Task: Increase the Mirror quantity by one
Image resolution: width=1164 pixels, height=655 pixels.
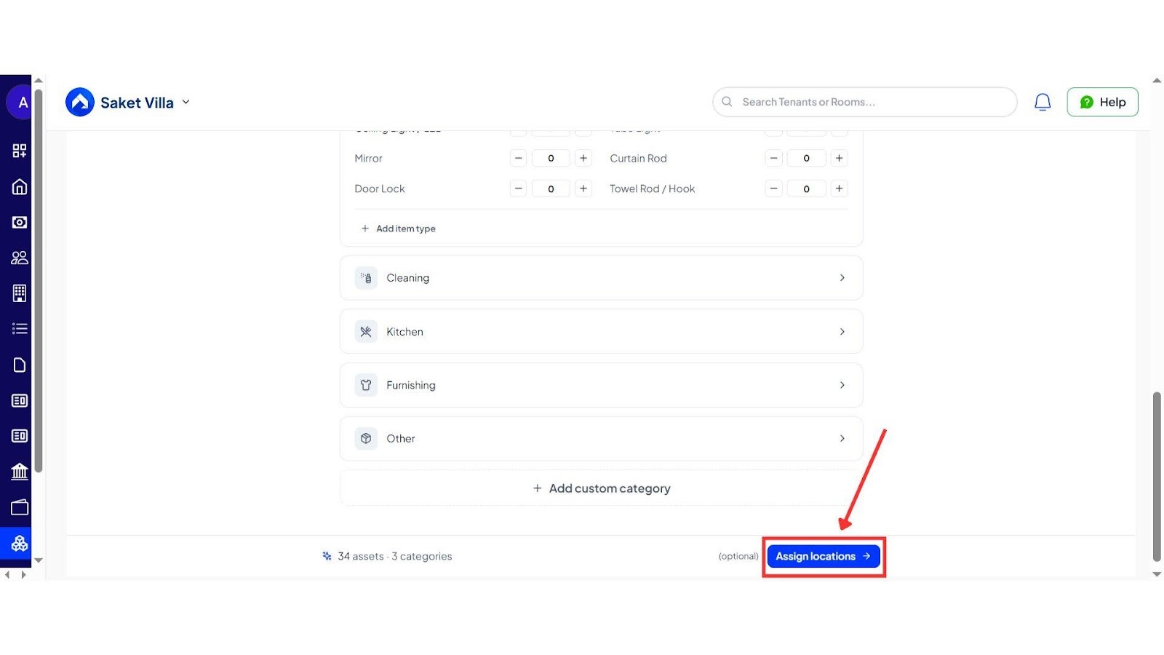Action: 583,158
